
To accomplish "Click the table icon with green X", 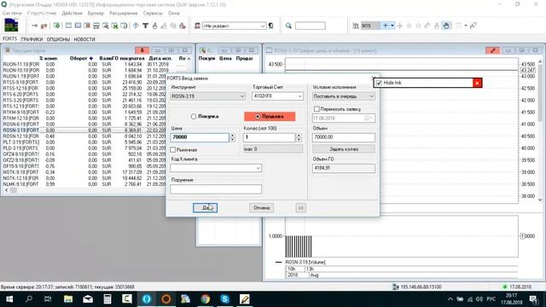I will click(114, 26).
